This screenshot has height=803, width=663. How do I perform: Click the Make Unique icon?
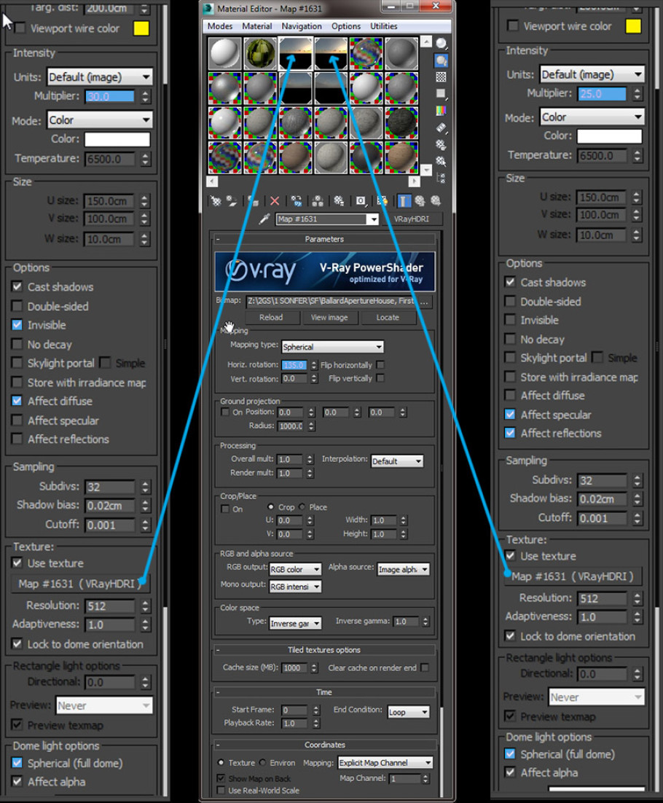pos(318,201)
